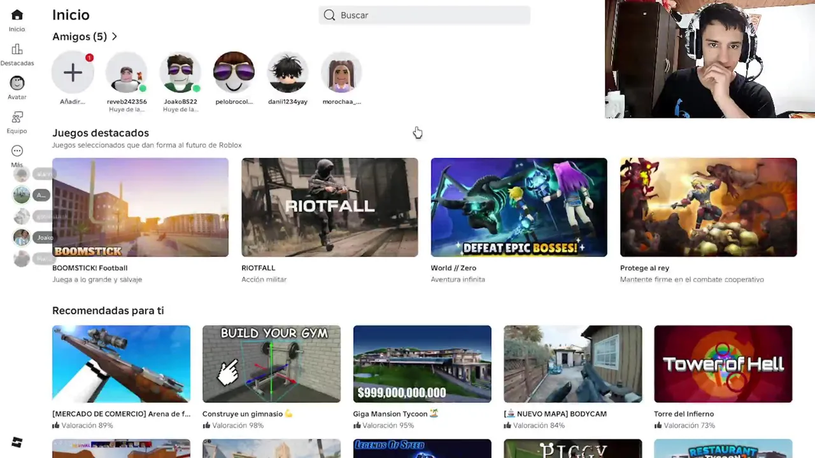Open Restaurant Tycoon thumbnail
The height and width of the screenshot is (458, 815).
[x=723, y=448]
